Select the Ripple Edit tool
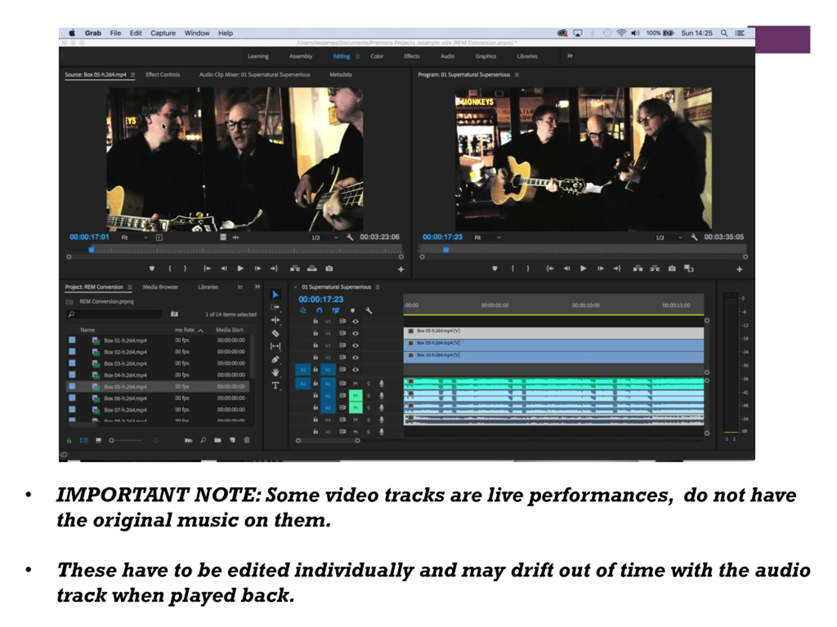This screenshot has height=627, width=837. click(x=276, y=320)
